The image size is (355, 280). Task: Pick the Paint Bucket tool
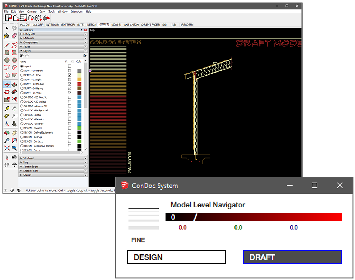[7, 36]
